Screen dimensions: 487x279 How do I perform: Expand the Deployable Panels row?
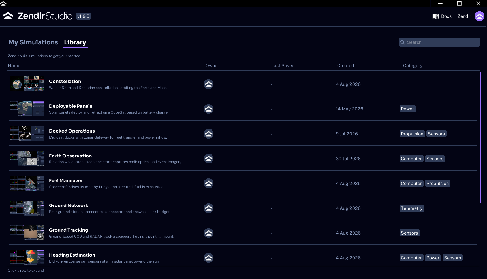243,109
